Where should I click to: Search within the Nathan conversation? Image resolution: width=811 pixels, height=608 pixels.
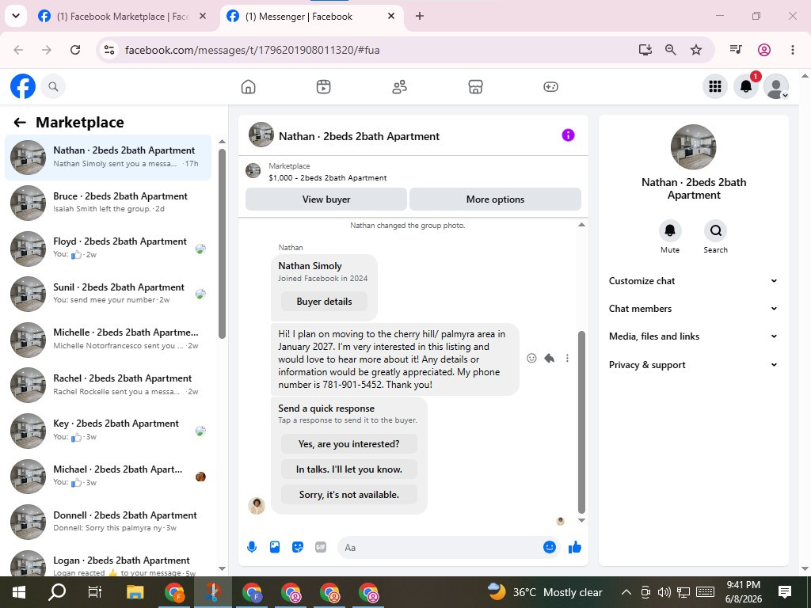(716, 230)
